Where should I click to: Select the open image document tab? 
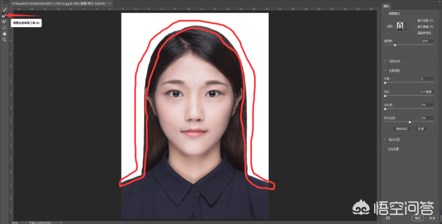[x=54, y=3]
